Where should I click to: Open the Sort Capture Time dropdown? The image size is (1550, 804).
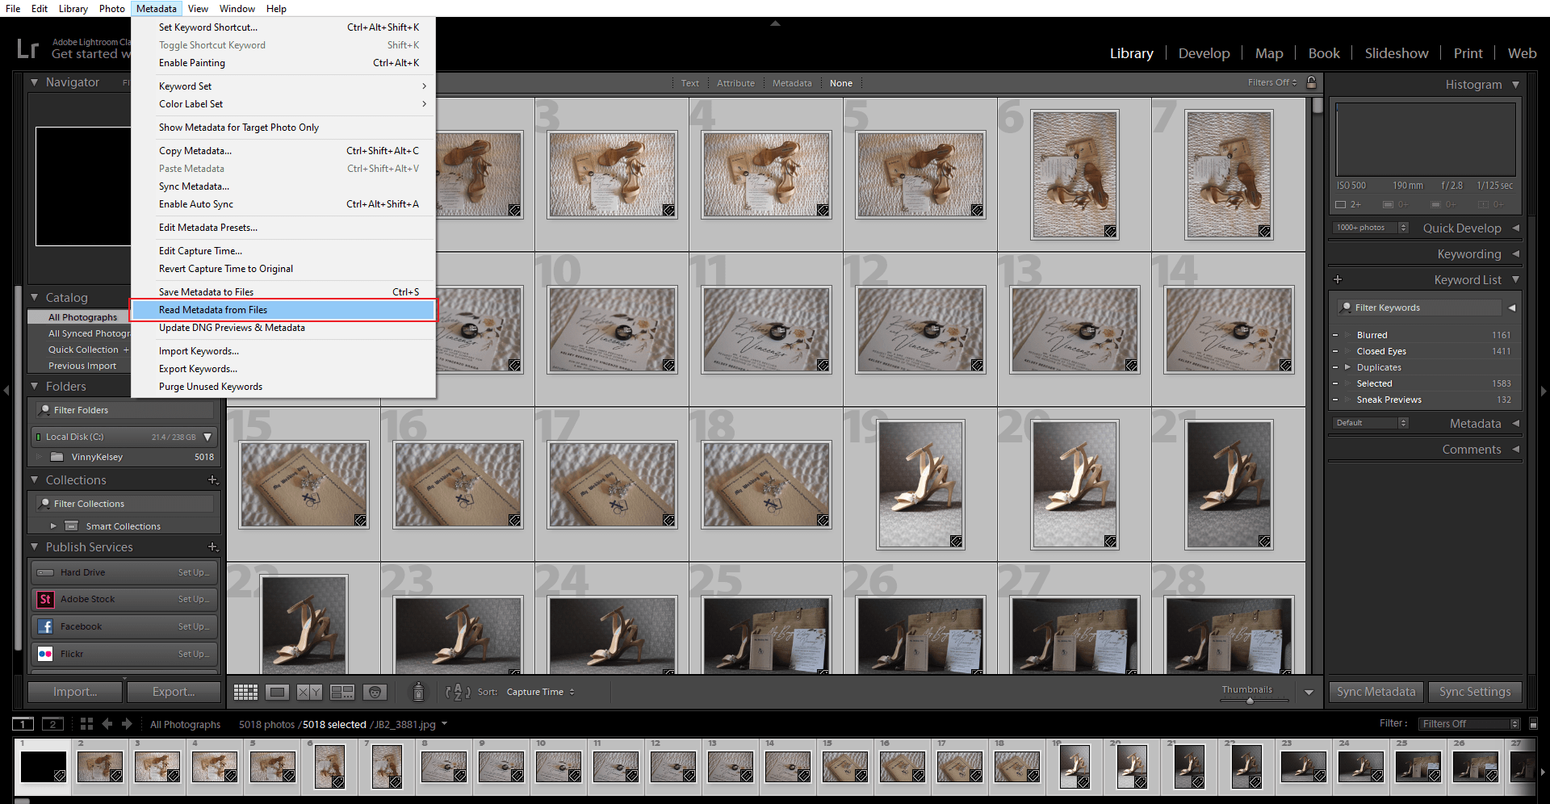(x=540, y=693)
